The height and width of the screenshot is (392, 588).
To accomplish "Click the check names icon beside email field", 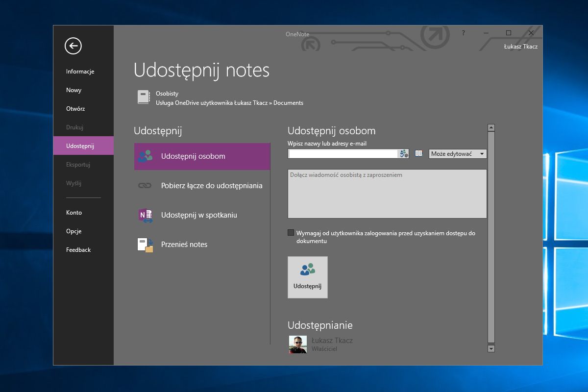I will click(404, 154).
